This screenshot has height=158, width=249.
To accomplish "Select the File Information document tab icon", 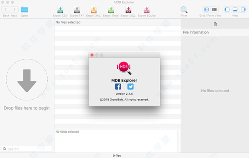I will point(215,24).
